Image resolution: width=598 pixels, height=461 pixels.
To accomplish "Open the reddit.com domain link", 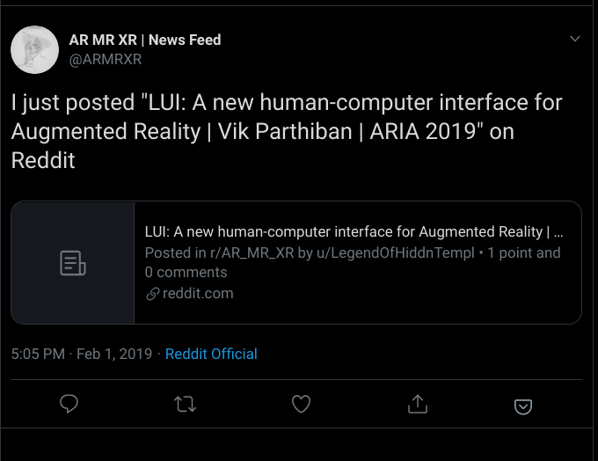I will pos(198,294).
